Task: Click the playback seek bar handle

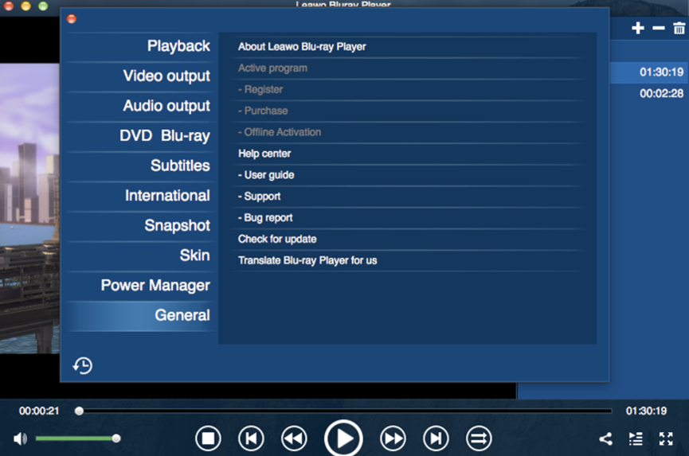Action: point(79,411)
